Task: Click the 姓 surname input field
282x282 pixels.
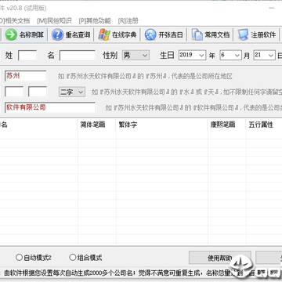Action: tap(27, 56)
